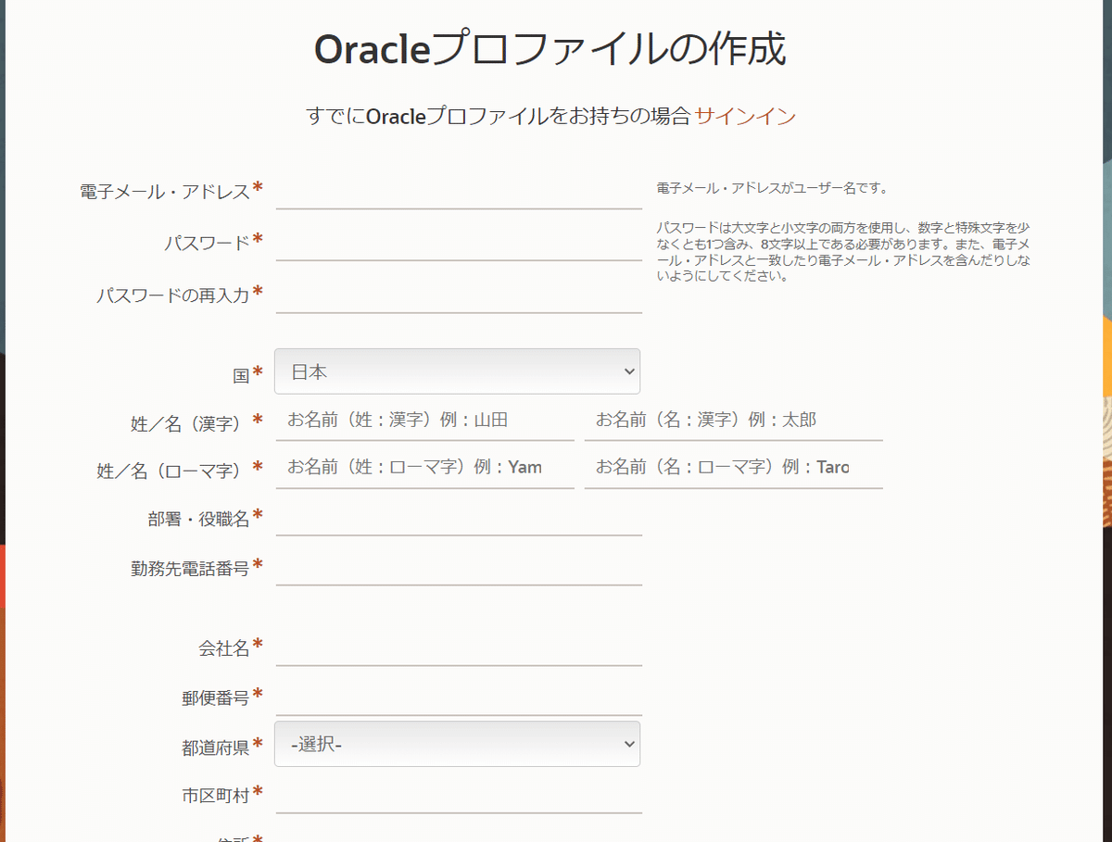
Task: Click the サインイン link
Action: 745,116
